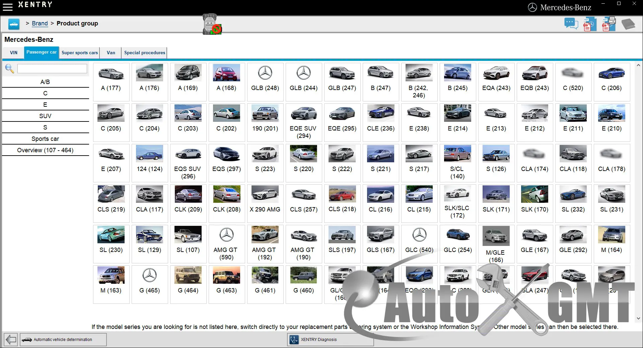643x348 pixels.
Task: Select the GLE (292) model
Action: coord(573,244)
